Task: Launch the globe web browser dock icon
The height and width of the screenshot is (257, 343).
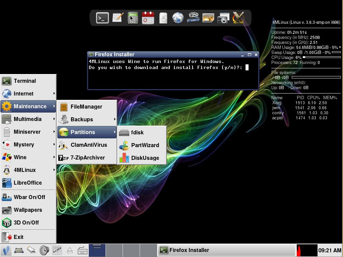Action: pos(178,18)
